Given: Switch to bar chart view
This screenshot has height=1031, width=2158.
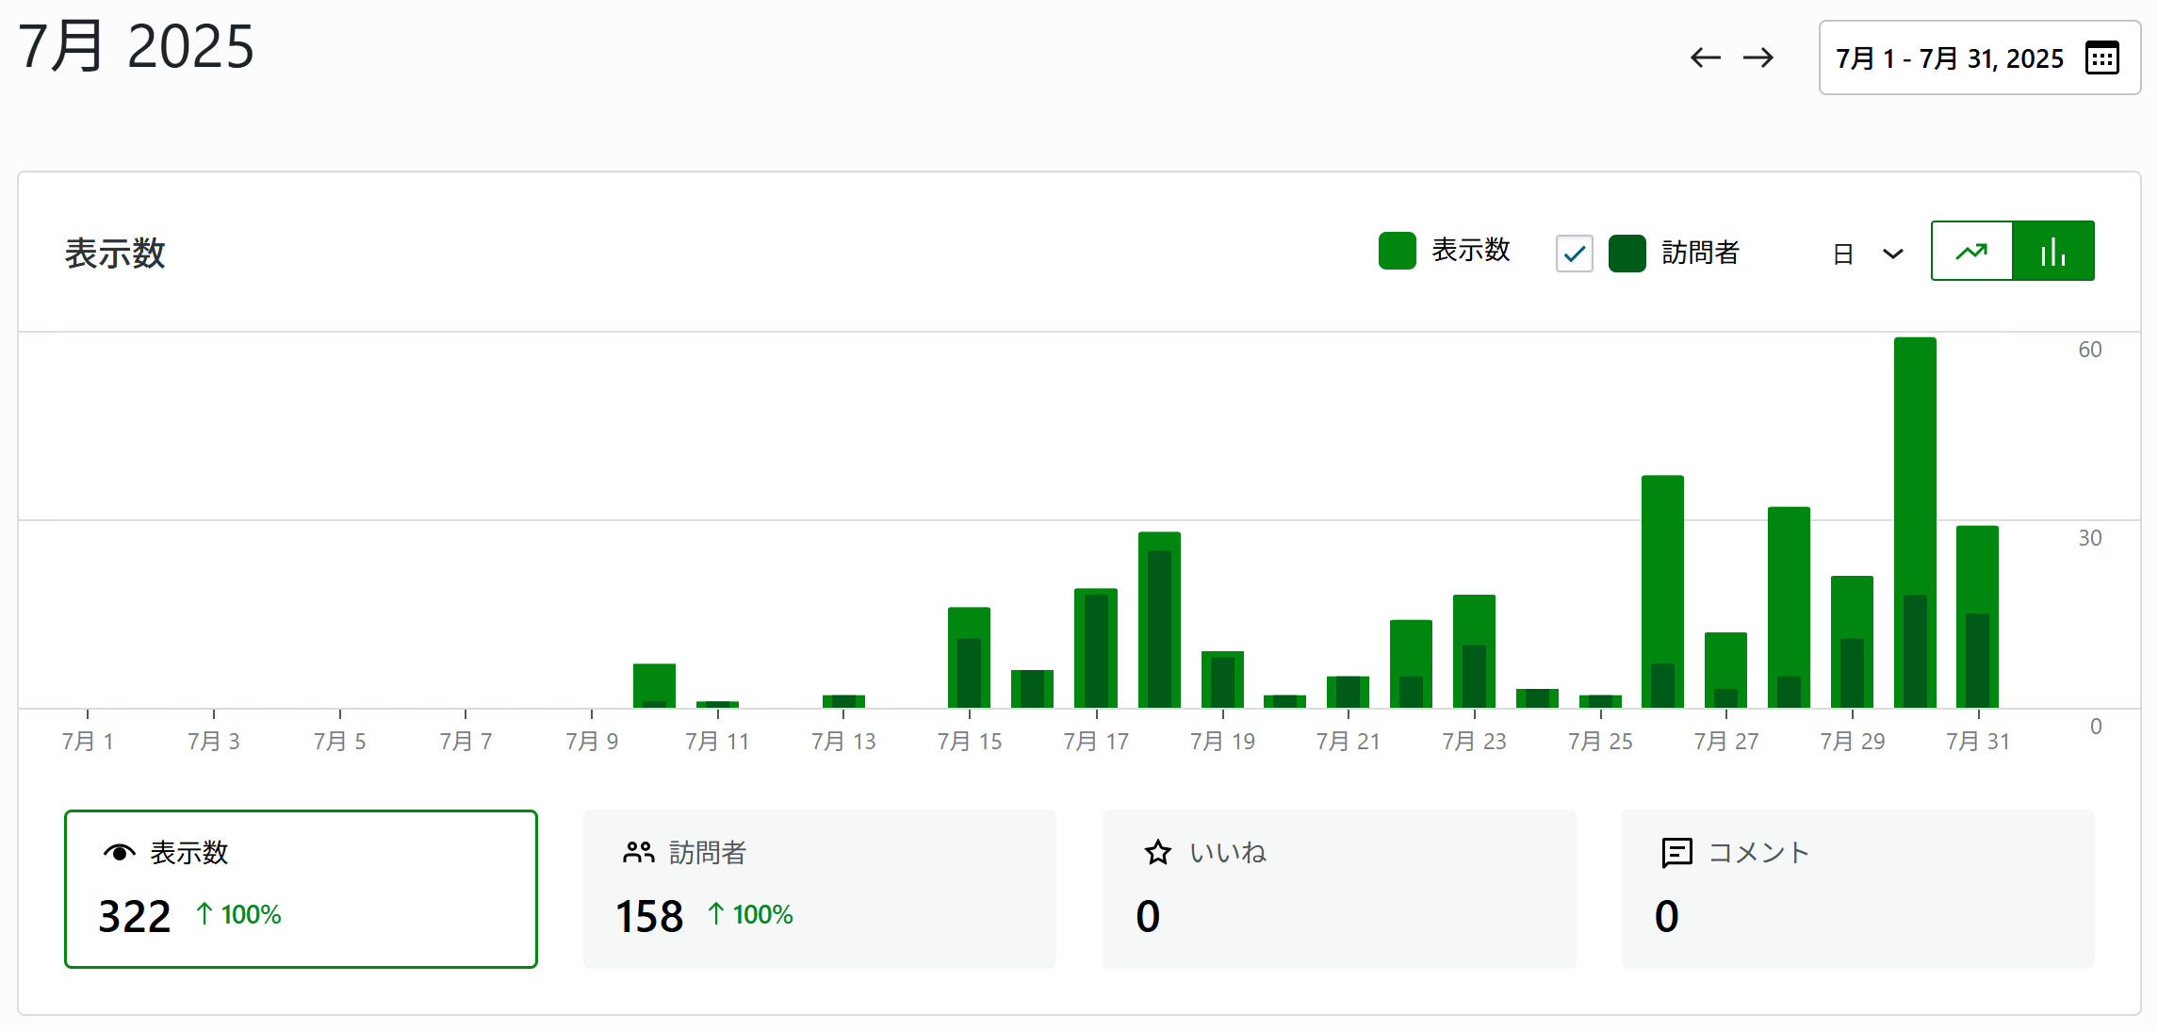Looking at the screenshot, I should pyautogui.click(x=2053, y=251).
